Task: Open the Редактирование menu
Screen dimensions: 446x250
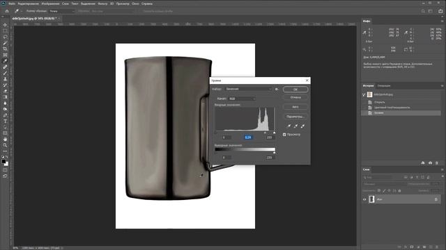Action: click(x=28, y=3)
